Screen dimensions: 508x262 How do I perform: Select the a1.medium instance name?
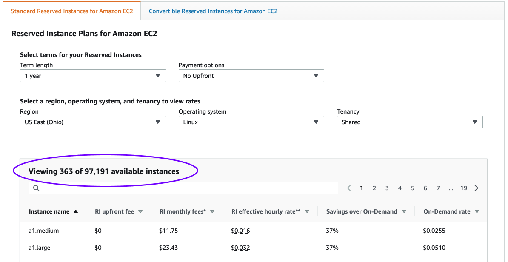[x=44, y=231]
